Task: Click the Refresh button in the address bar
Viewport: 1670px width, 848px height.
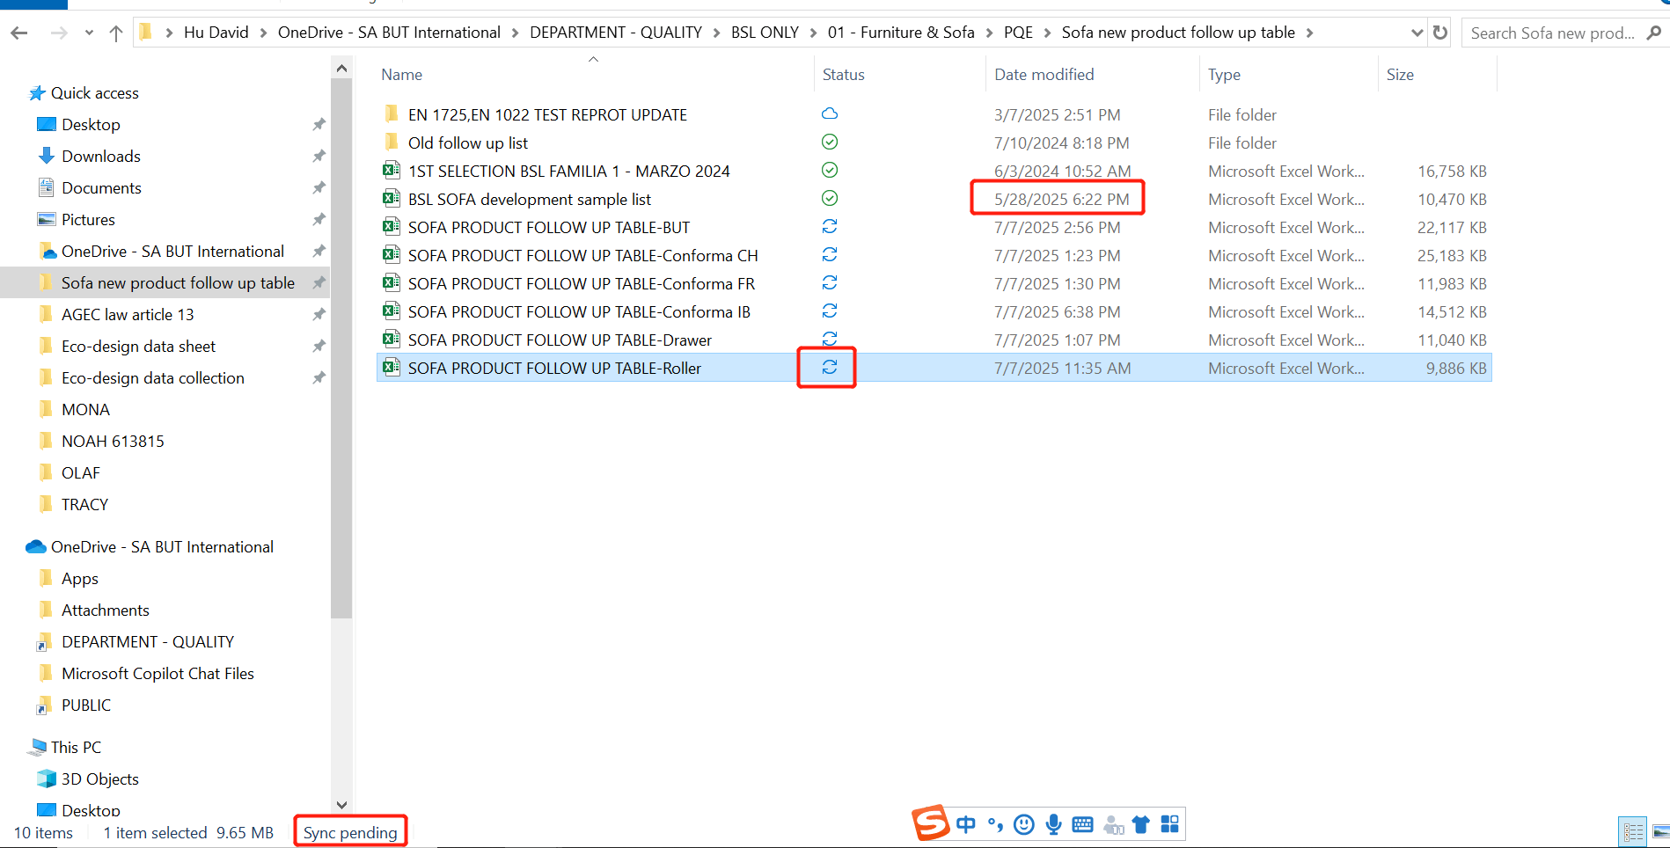Action: pyautogui.click(x=1440, y=32)
